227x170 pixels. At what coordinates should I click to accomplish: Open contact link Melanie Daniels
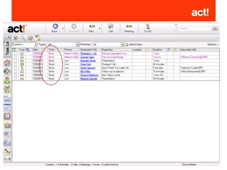tap(89, 79)
